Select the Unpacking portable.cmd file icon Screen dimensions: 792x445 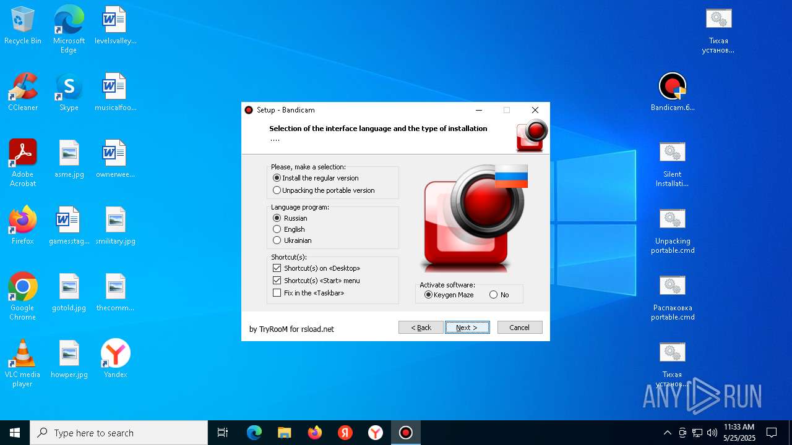(673, 231)
